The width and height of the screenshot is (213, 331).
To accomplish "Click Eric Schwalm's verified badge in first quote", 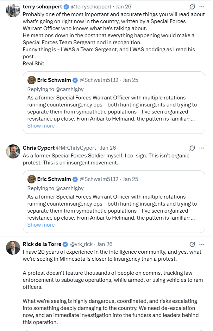I will pos(75,80).
